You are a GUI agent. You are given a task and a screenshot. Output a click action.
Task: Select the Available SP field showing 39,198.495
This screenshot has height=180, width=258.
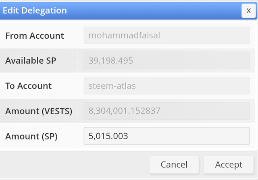pos(166,61)
